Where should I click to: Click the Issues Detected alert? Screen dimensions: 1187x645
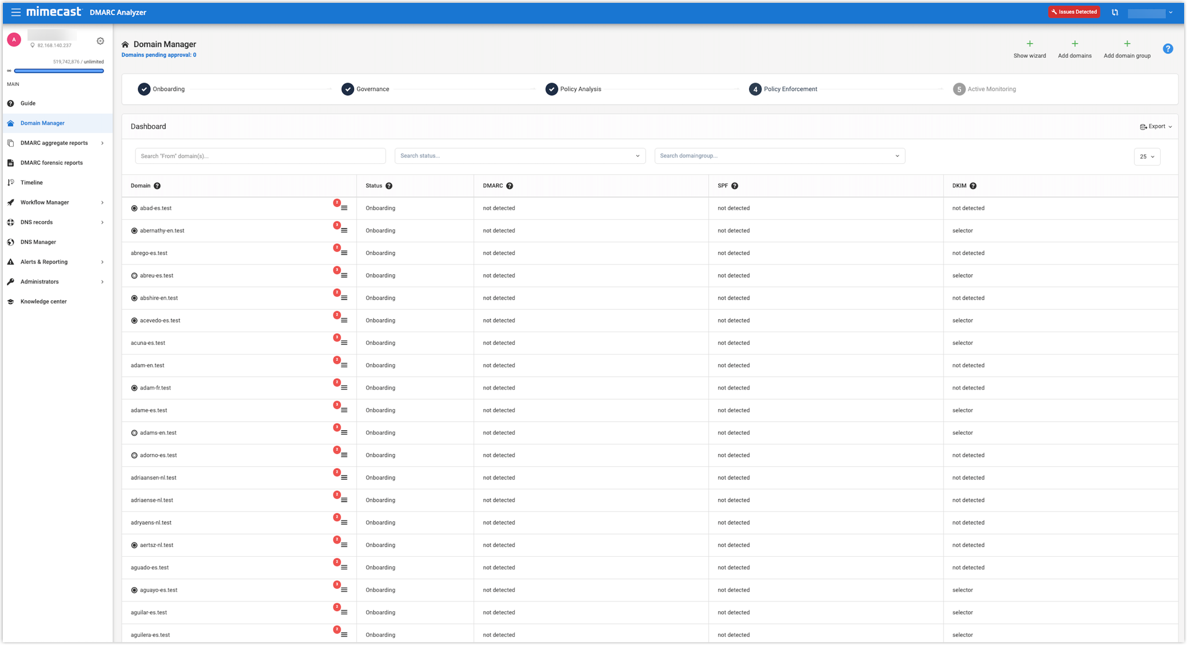click(x=1074, y=11)
